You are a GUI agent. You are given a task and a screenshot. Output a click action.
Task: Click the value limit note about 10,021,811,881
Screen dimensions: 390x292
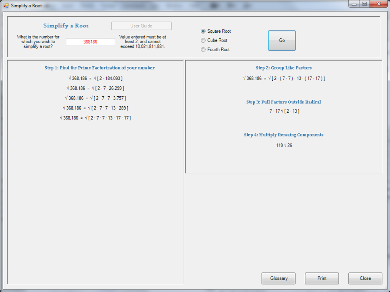tap(143, 42)
